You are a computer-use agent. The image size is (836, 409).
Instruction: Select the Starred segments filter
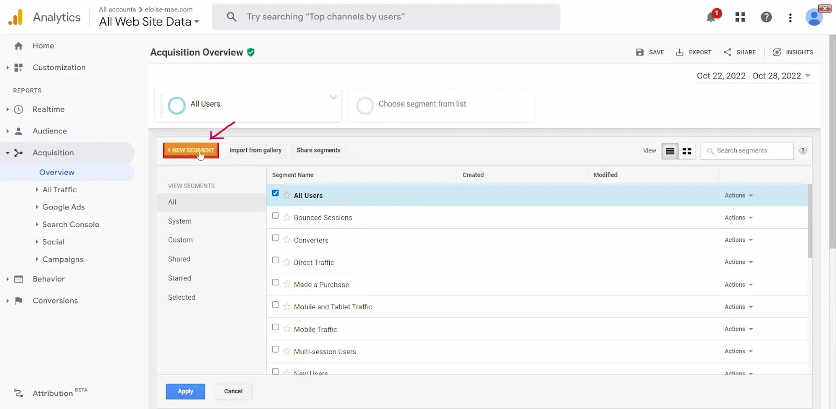pos(179,278)
